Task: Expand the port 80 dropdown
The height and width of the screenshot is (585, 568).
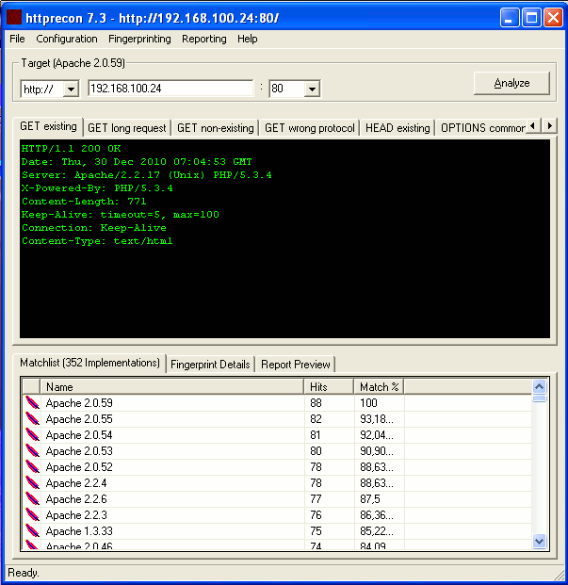Action: [312, 89]
